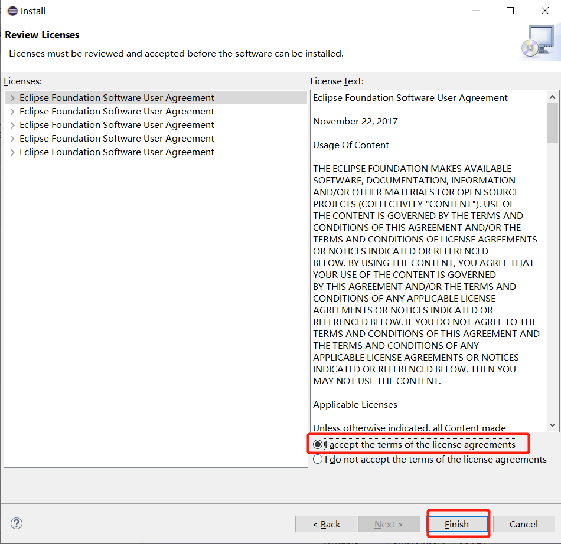This screenshot has width=561, height=544.
Task: Expand the fifth Eclipse Foundation agreement entry
Action: 12,152
